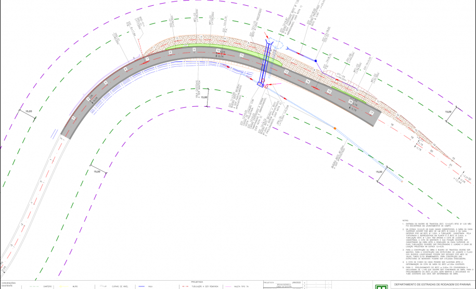Click the solid blue node north of road
The height and width of the screenshot is (289, 476).
point(315,61)
